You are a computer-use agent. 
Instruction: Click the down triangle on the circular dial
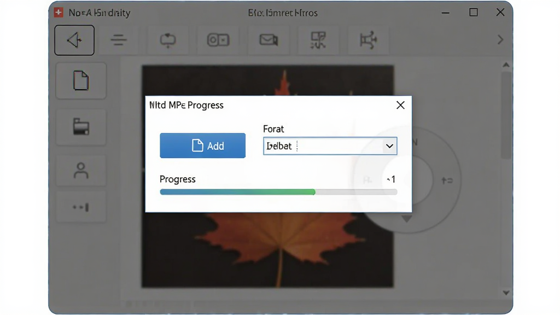pyautogui.click(x=406, y=219)
